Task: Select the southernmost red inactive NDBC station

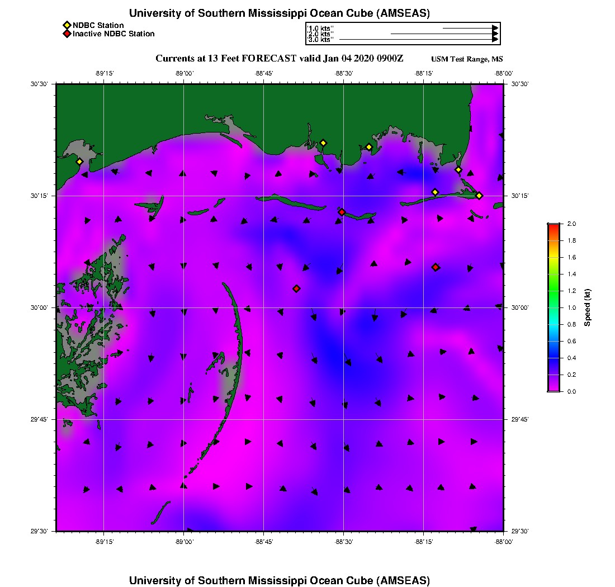Action: point(296,288)
